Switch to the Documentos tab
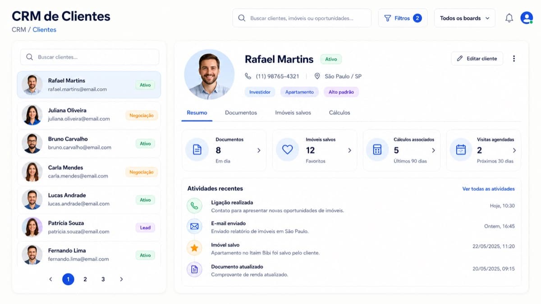Image resolution: width=541 pixels, height=304 pixels. [x=241, y=113]
